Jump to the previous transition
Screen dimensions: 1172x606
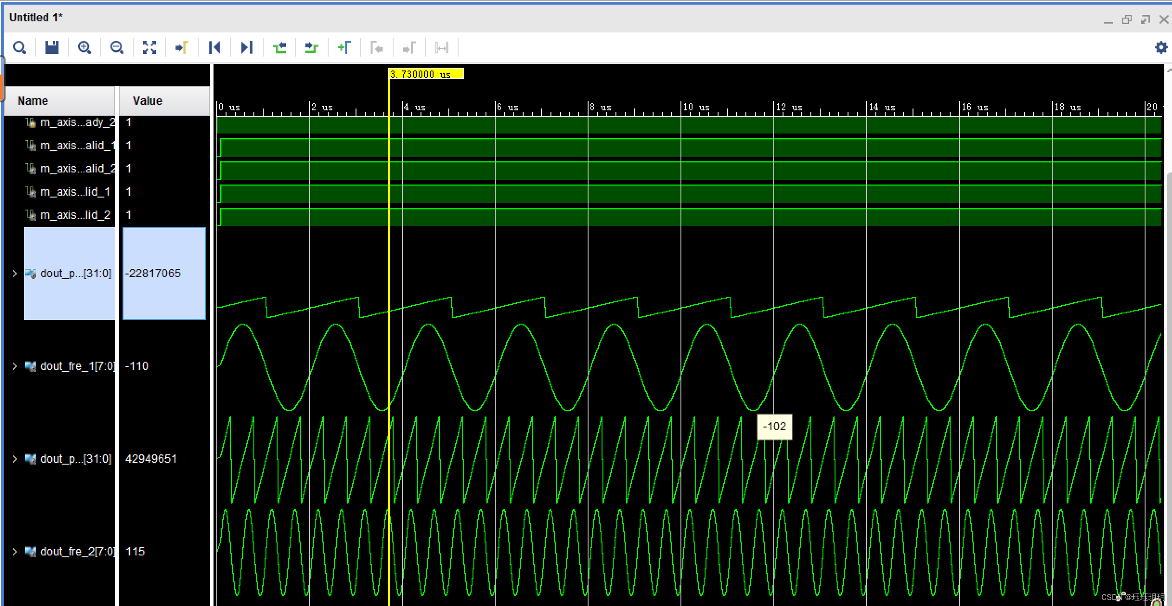280,47
